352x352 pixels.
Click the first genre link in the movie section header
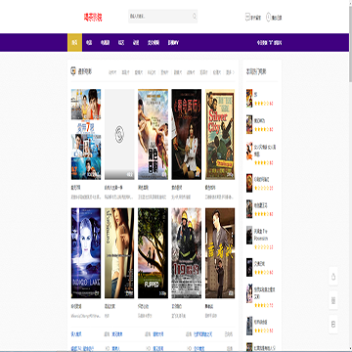tap(112, 72)
